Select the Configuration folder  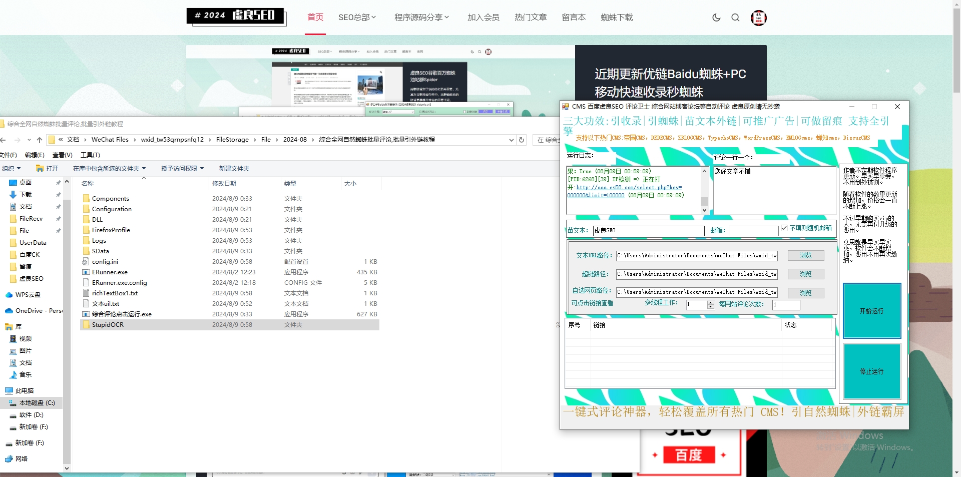pos(112,209)
